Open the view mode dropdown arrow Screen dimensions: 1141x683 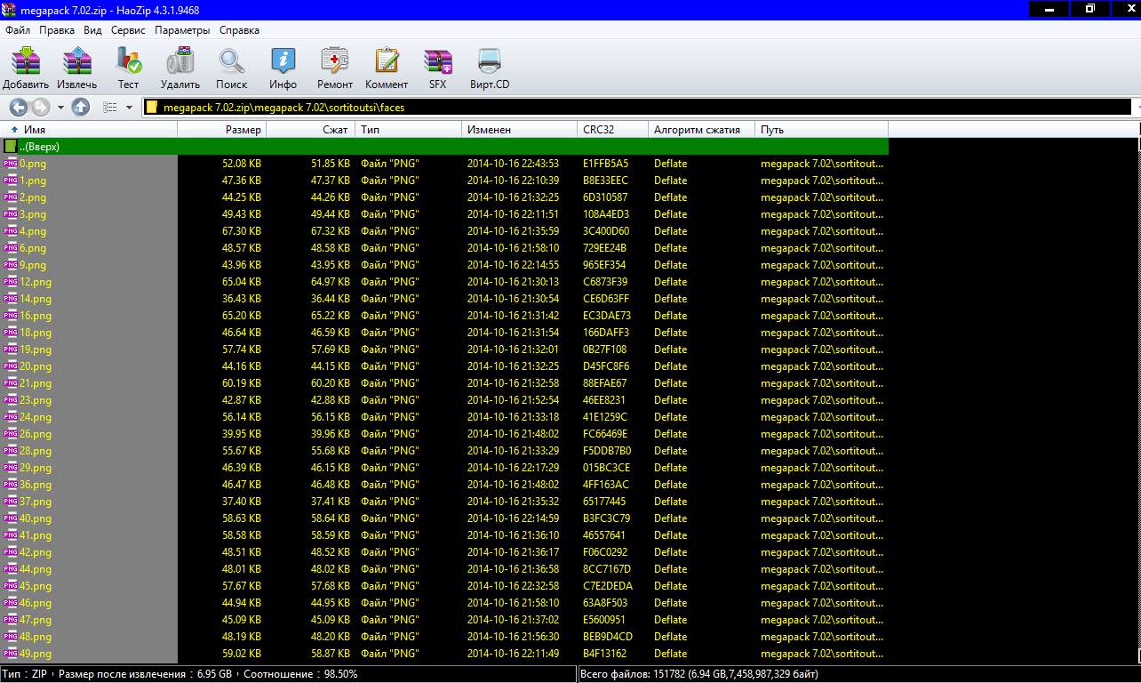(x=129, y=108)
